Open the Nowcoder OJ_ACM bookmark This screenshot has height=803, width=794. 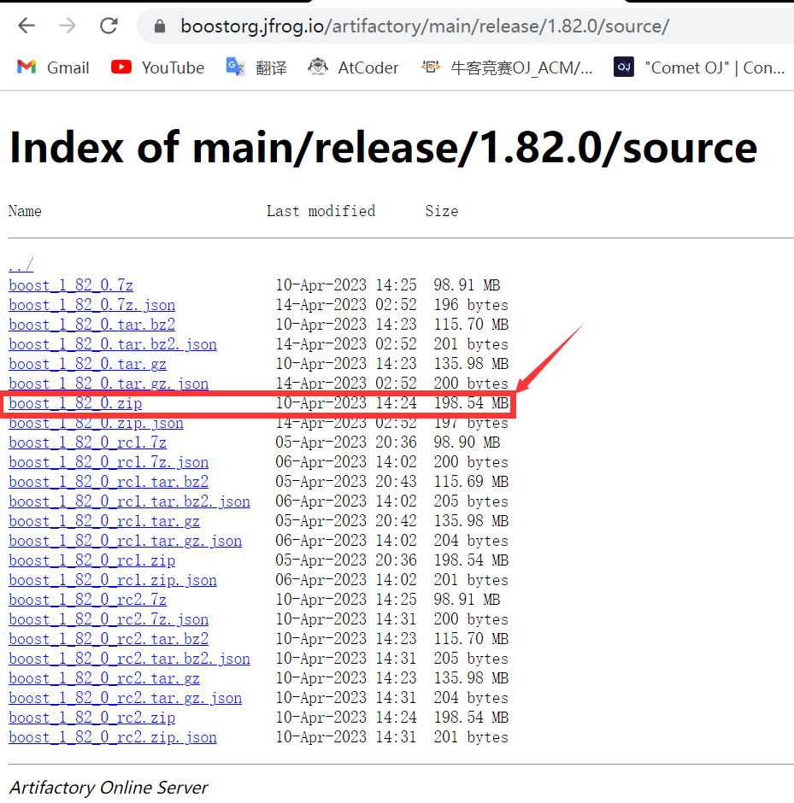pos(507,67)
